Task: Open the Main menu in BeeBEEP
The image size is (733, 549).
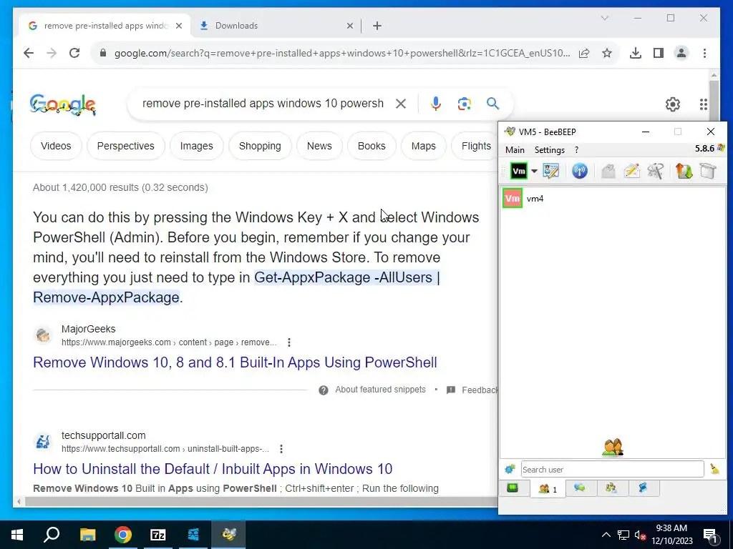Action: [x=515, y=150]
